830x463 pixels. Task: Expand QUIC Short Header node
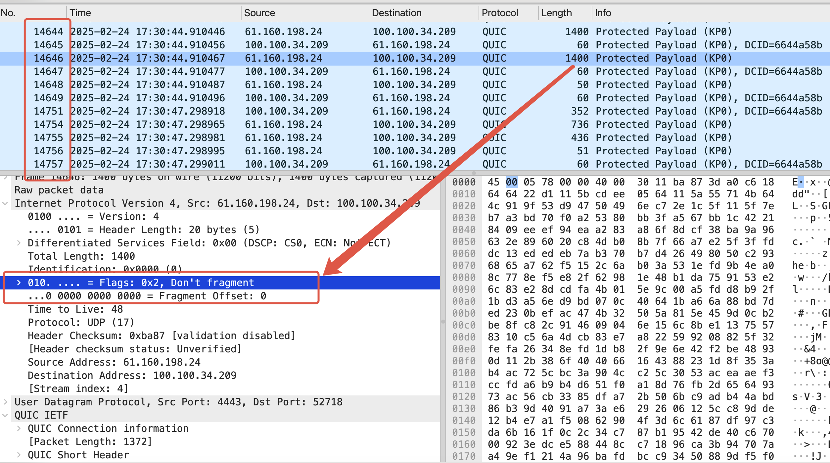click(19, 455)
